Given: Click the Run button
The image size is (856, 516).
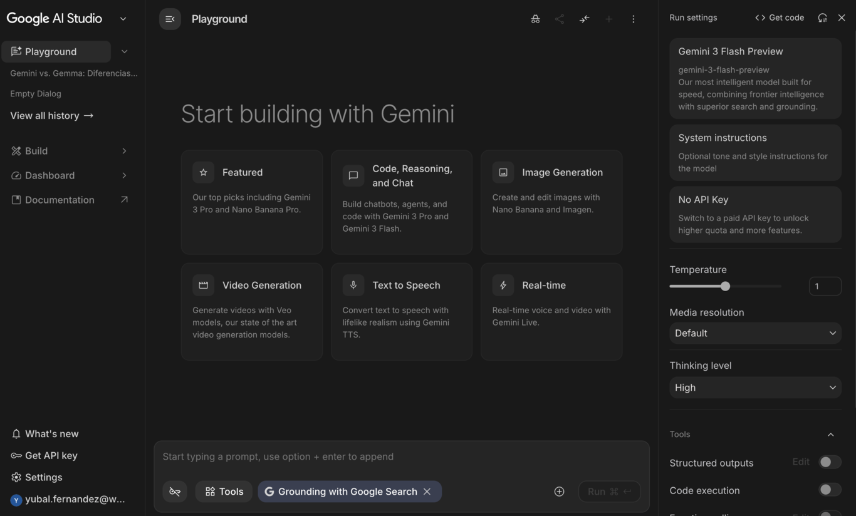Looking at the screenshot, I should [x=609, y=492].
